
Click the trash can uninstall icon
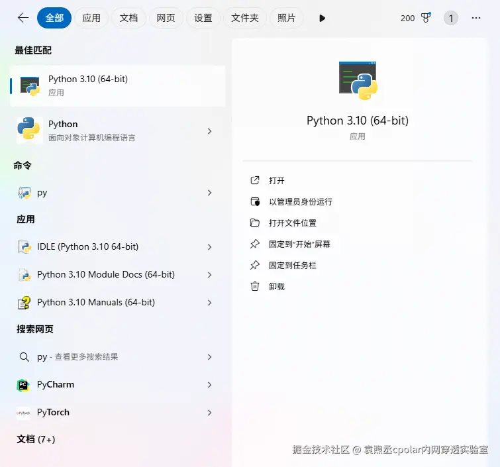pos(255,286)
